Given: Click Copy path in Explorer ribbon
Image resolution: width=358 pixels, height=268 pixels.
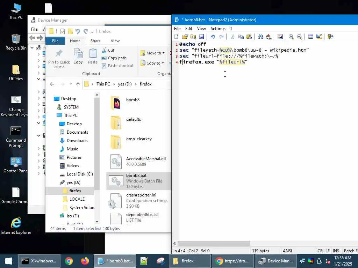Looking at the screenshot, I should pos(114,58).
